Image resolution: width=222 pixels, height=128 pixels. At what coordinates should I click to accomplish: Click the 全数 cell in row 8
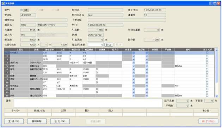coord(89,76)
